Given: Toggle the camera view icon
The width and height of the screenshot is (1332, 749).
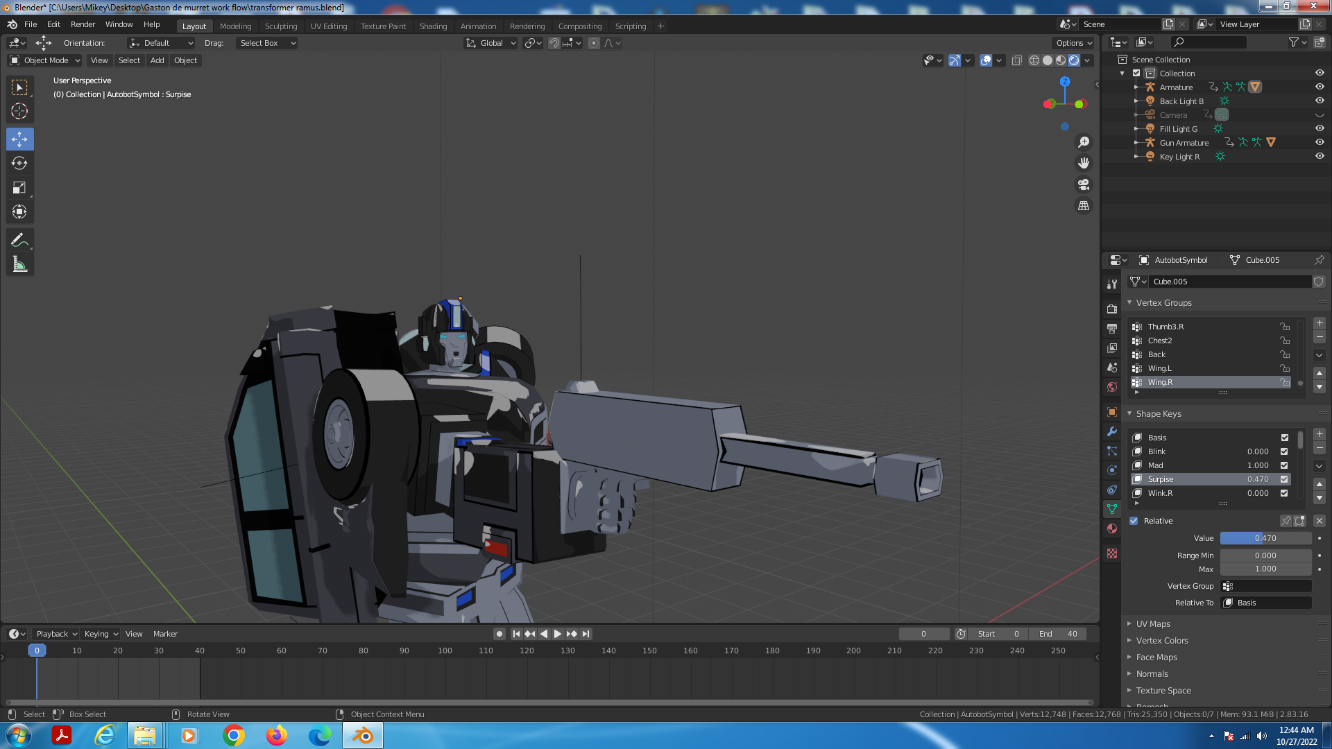Looking at the screenshot, I should (x=1084, y=184).
